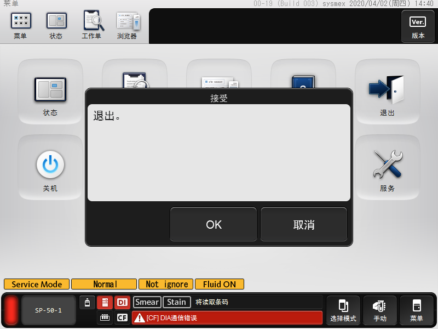The height and width of the screenshot is (329, 438).
Task: Click the Stain status indicator
Action: point(177,302)
